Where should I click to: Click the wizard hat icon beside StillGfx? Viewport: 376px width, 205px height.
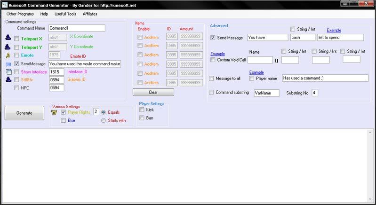[8, 80]
